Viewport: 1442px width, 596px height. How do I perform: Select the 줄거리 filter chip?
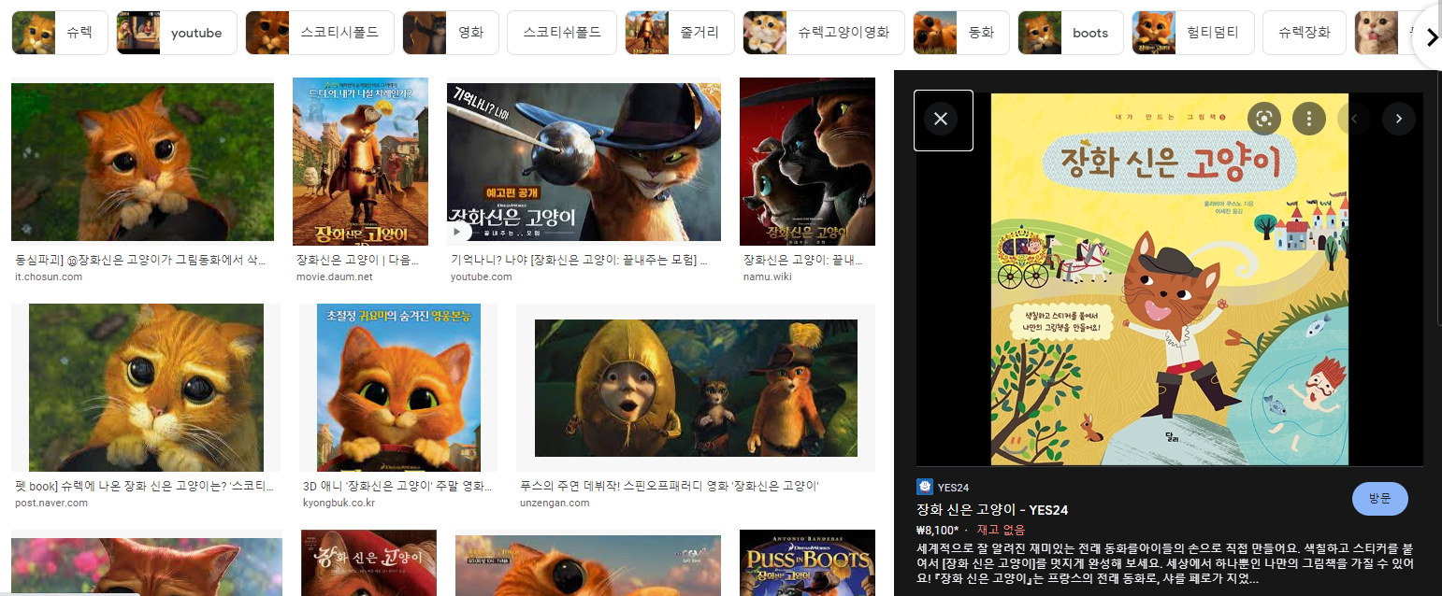680,33
